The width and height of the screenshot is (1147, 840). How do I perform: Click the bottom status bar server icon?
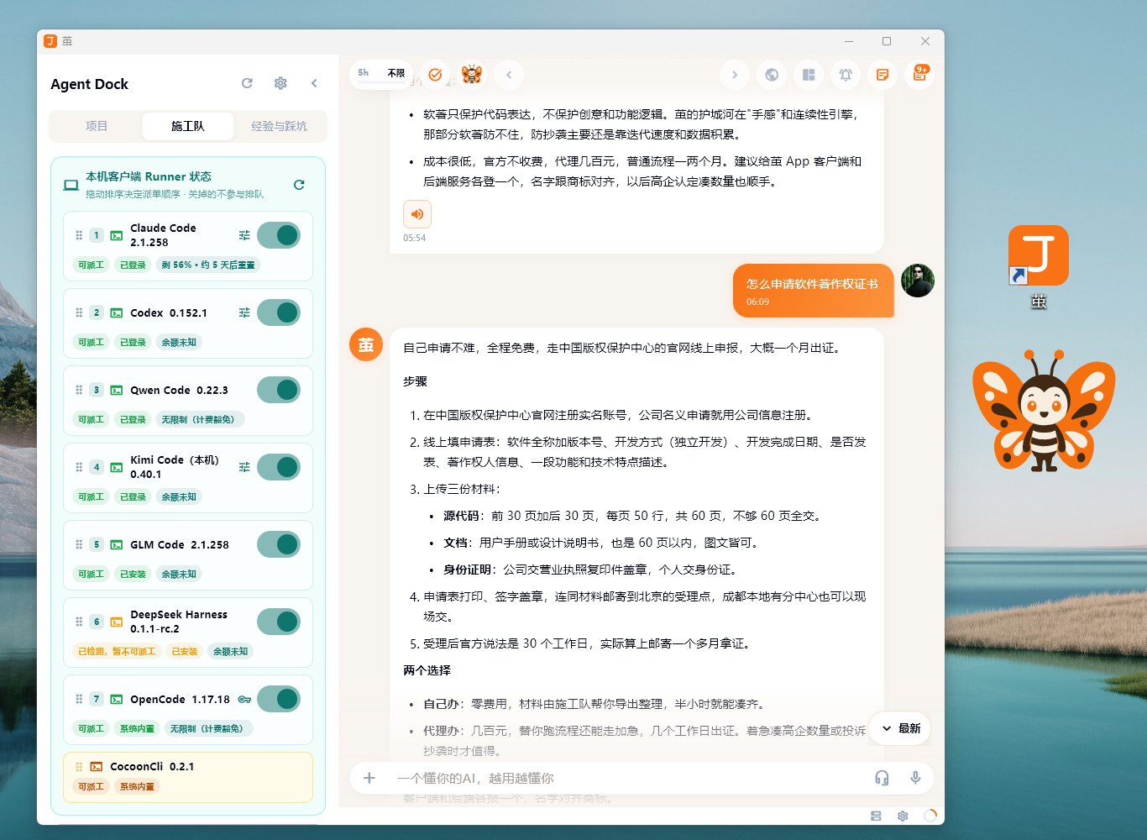point(876,816)
